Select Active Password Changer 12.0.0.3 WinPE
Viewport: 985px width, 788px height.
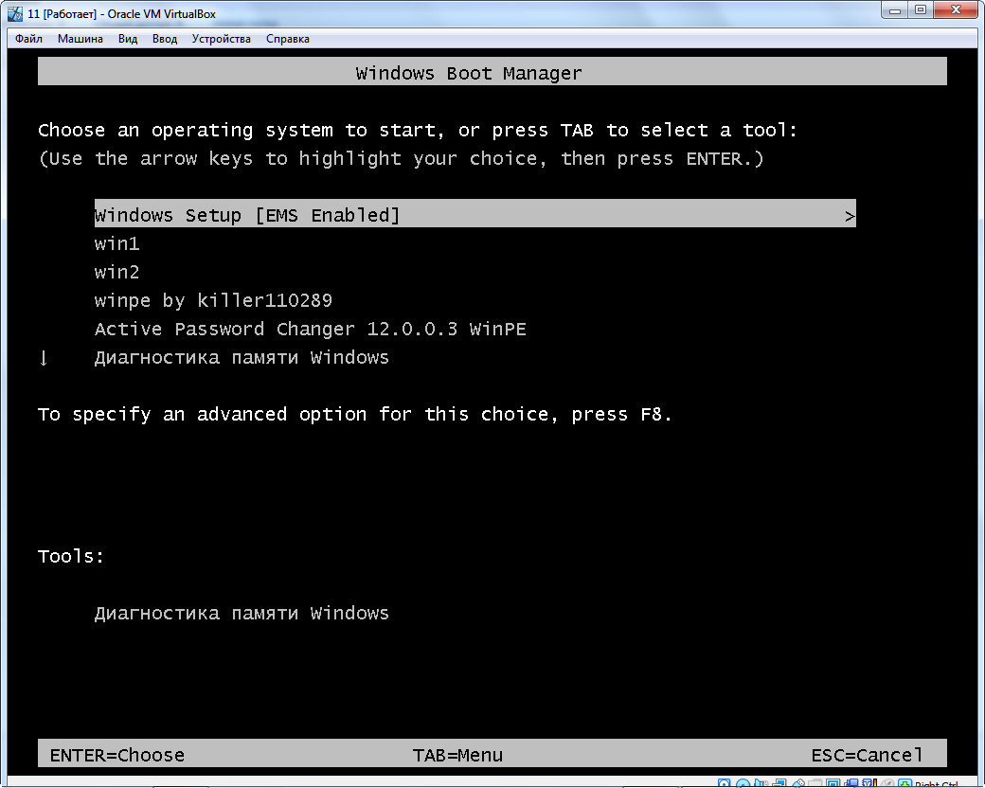pyautogui.click(x=310, y=329)
